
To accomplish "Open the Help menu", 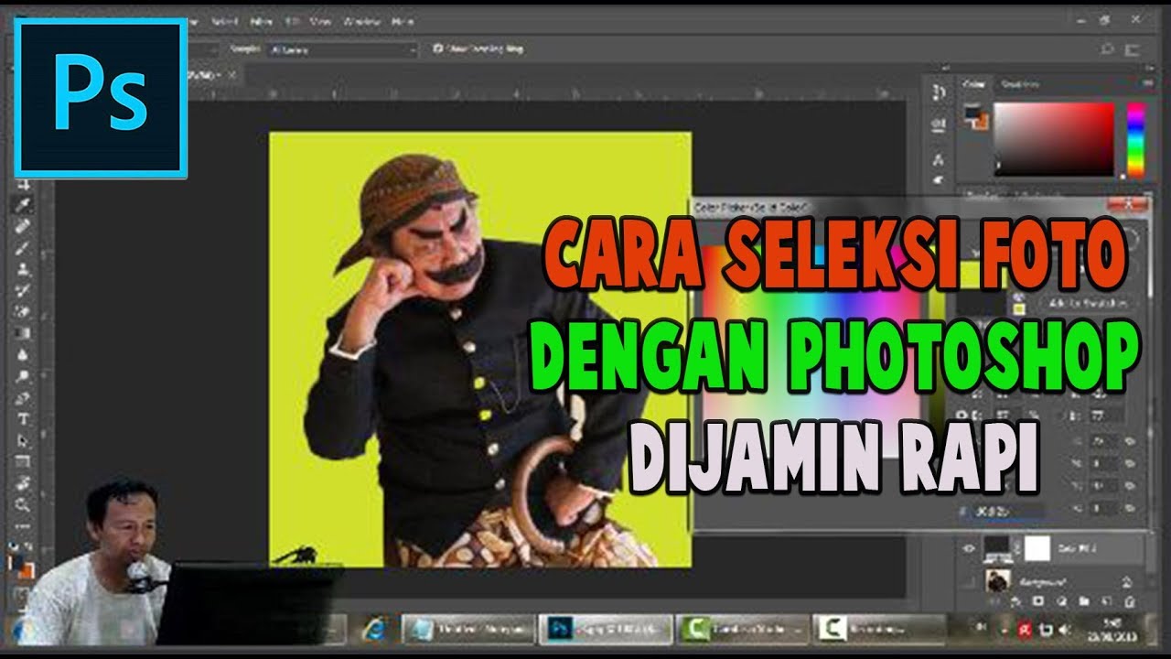I will pos(403,21).
